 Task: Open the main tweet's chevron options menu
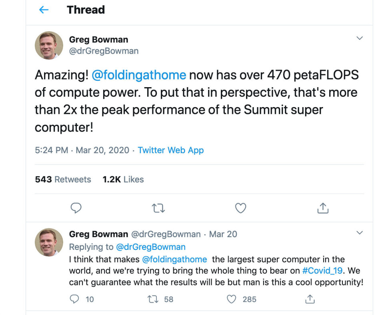coord(360,38)
